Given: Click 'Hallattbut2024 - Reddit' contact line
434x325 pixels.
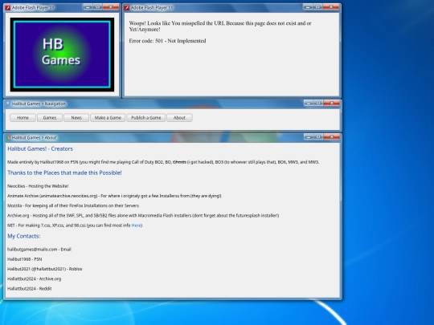Looking at the screenshot, I should click(x=30, y=289).
